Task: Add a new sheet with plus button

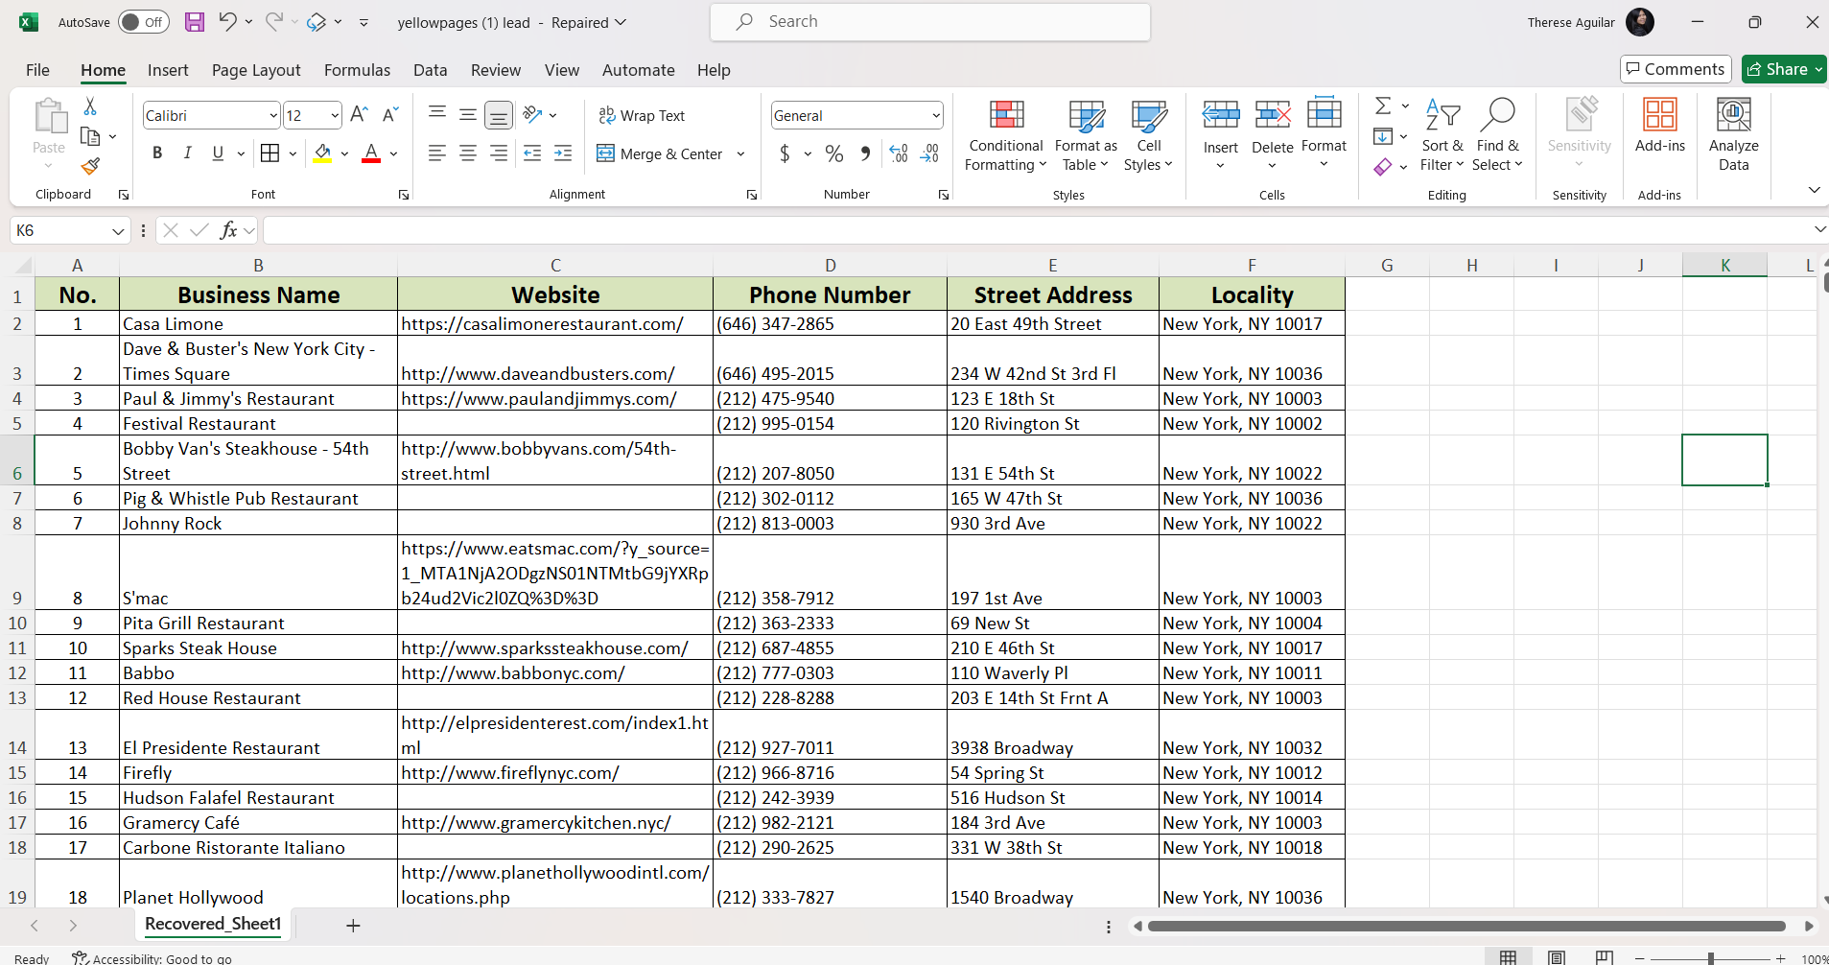Action: (x=353, y=926)
